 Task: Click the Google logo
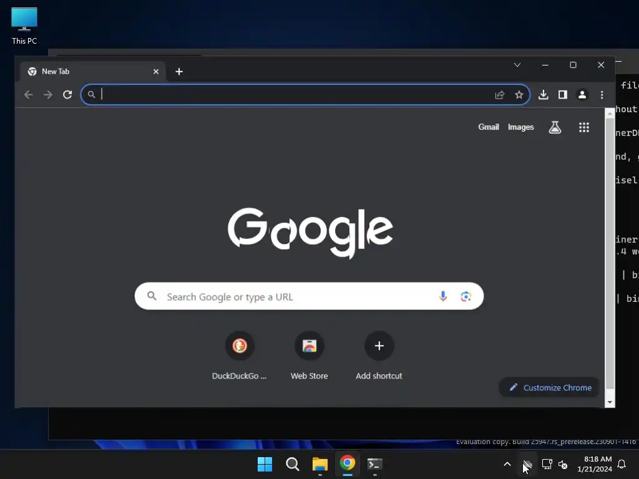point(310,233)
